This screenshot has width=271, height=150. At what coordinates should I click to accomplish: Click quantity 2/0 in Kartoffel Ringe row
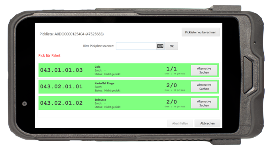(171, 85)
